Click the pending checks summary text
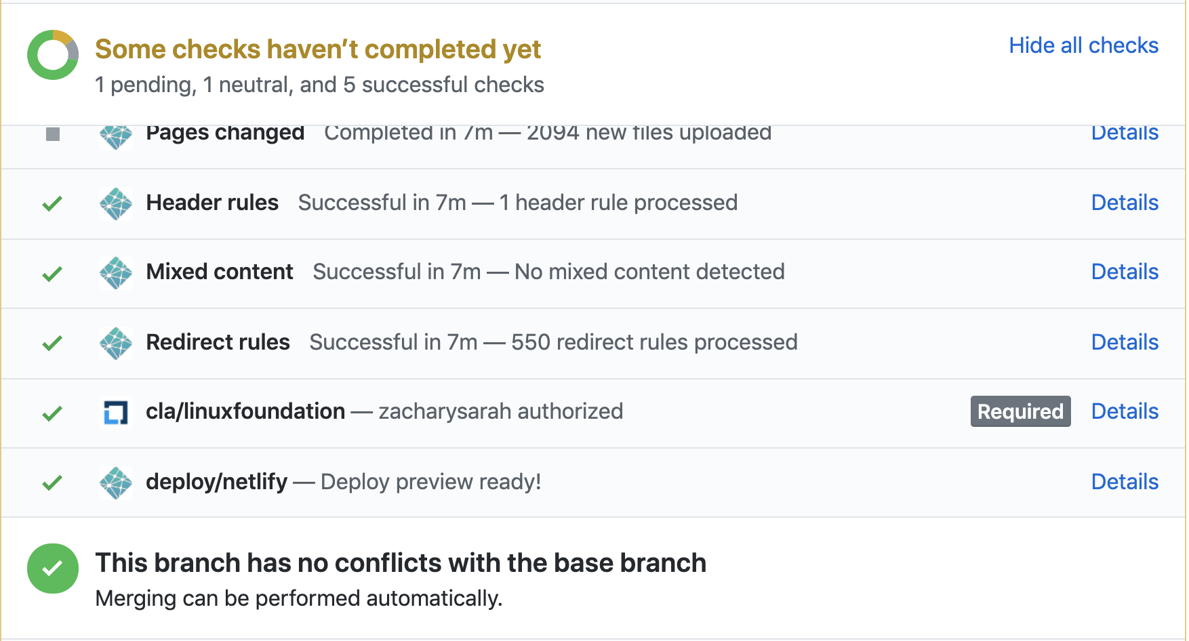This screenshot has height=641, width=1189. tap(319, 84)
